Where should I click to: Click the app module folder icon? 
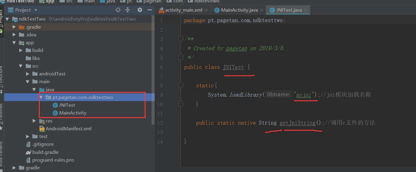point(22,43)
